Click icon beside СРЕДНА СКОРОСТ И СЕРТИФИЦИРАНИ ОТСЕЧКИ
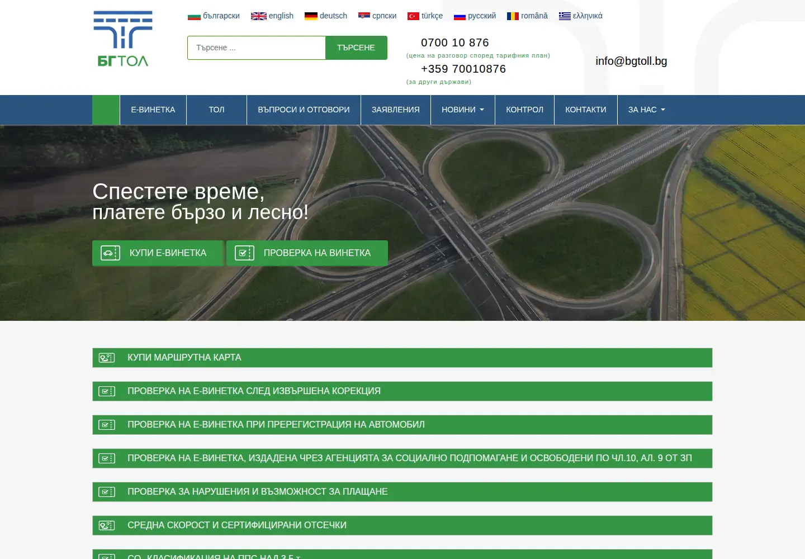805x559 pixels. [107, 525]
